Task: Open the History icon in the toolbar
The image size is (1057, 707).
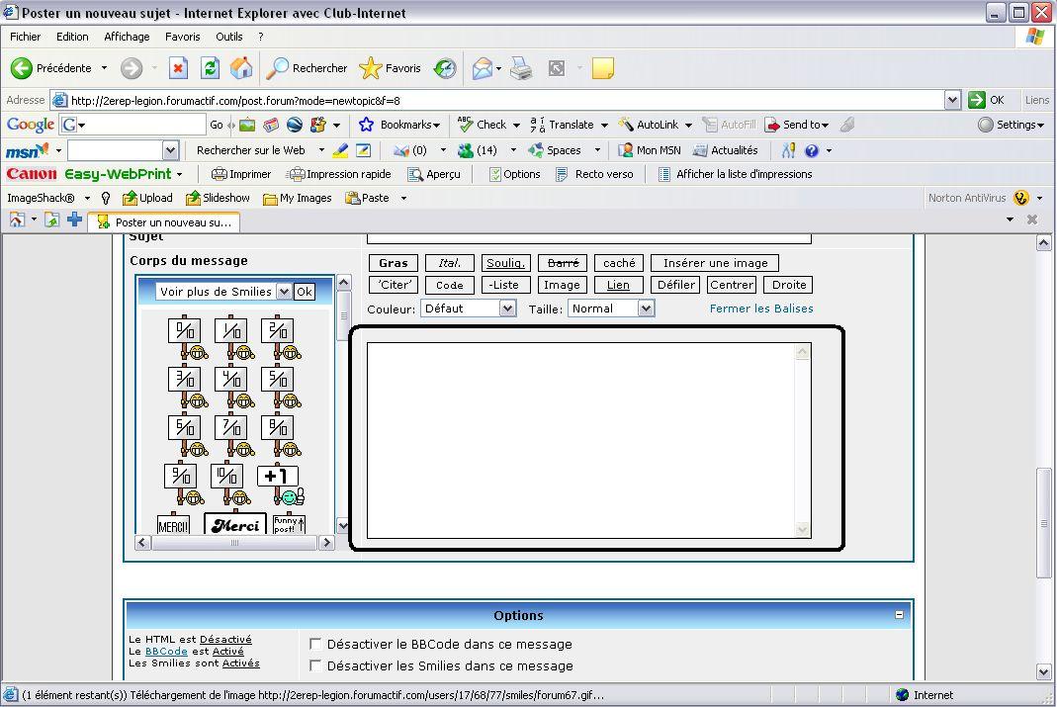Action: pyautogui.click(x=446, y=68)
